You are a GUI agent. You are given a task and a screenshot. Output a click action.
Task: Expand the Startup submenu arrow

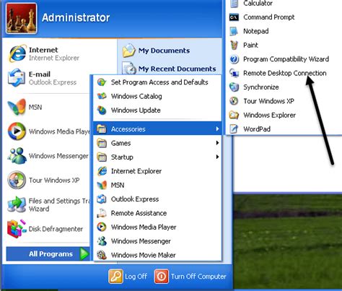(x=217, y=157)
